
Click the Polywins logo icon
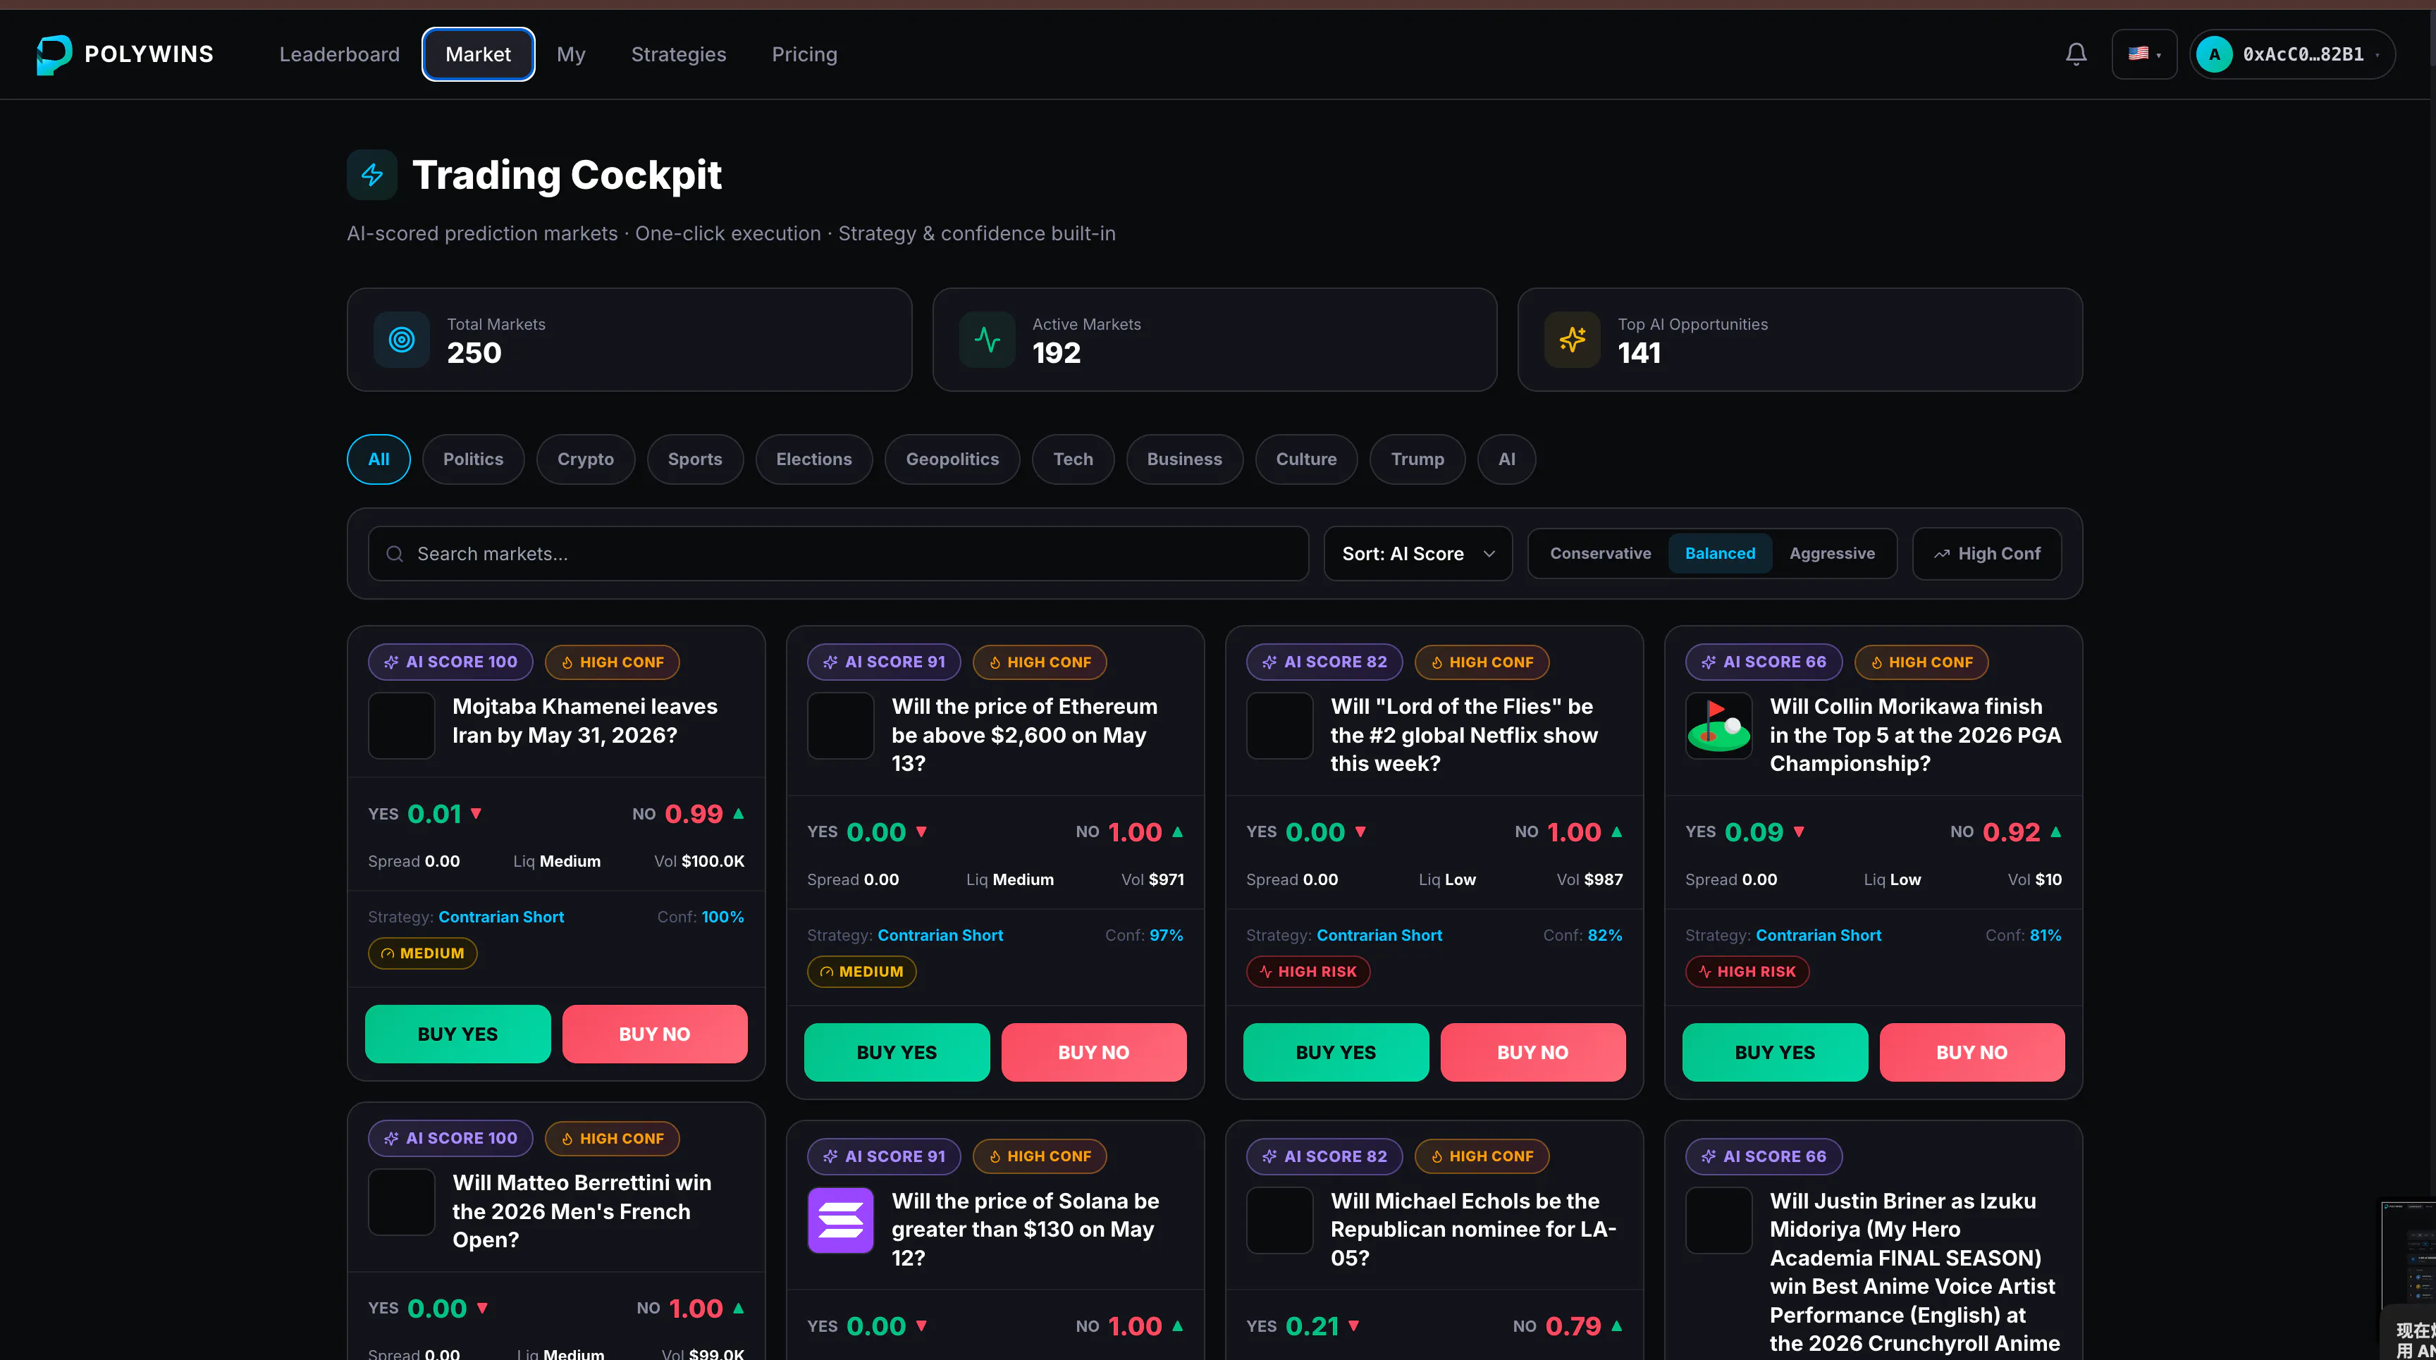(x=54, y=54)
